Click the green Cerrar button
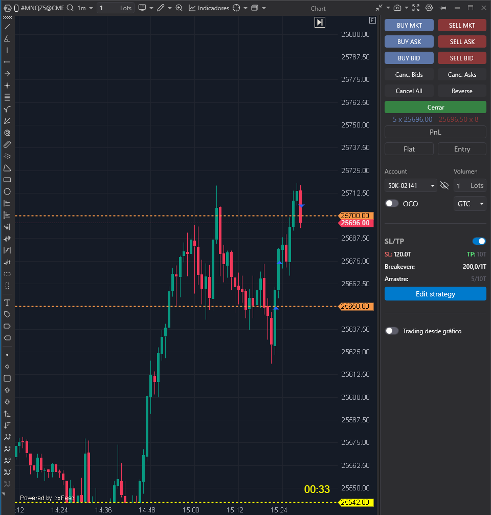This screenshot has width=491, height=515. click(435, 107)
